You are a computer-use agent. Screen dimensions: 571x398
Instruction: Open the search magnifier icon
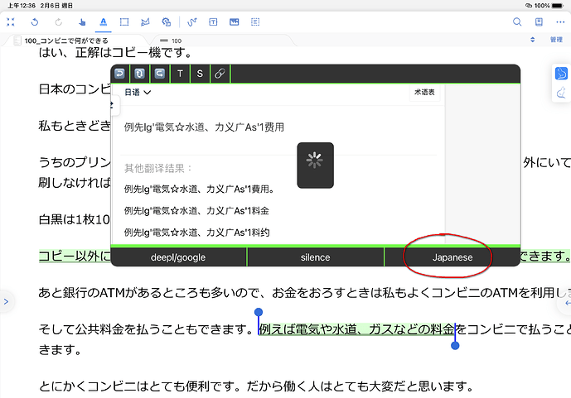click(x=517, y=22)
